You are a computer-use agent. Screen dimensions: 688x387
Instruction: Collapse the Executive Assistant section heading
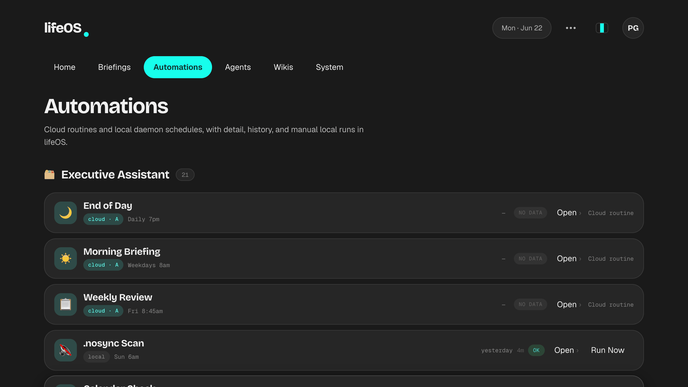pos(115,175)
